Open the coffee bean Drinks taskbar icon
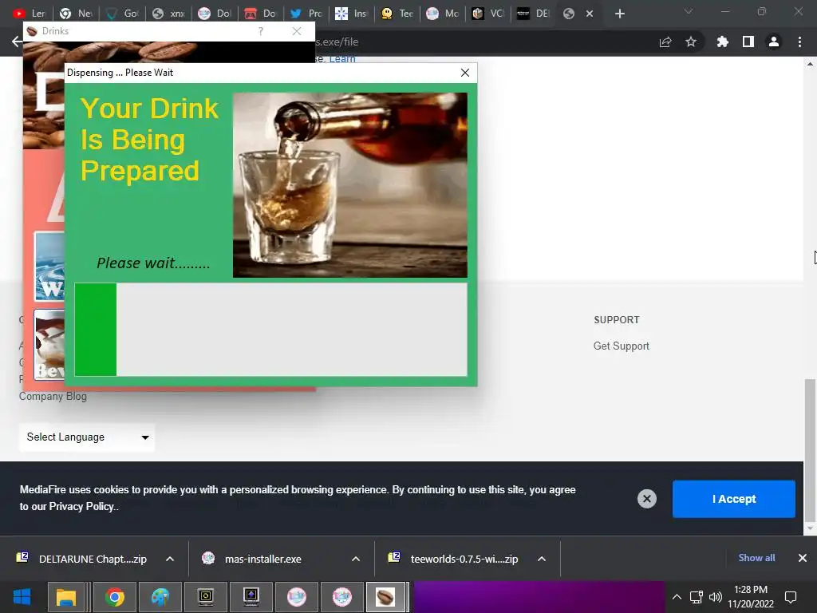Image resolution: width=817 pixels, height=613 pixels. [385, 597]
